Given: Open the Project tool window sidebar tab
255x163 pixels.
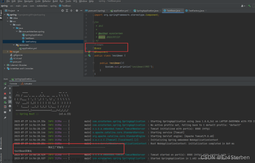Looking at the screenshot, I should pyautogui.click(x=1, y=14).
